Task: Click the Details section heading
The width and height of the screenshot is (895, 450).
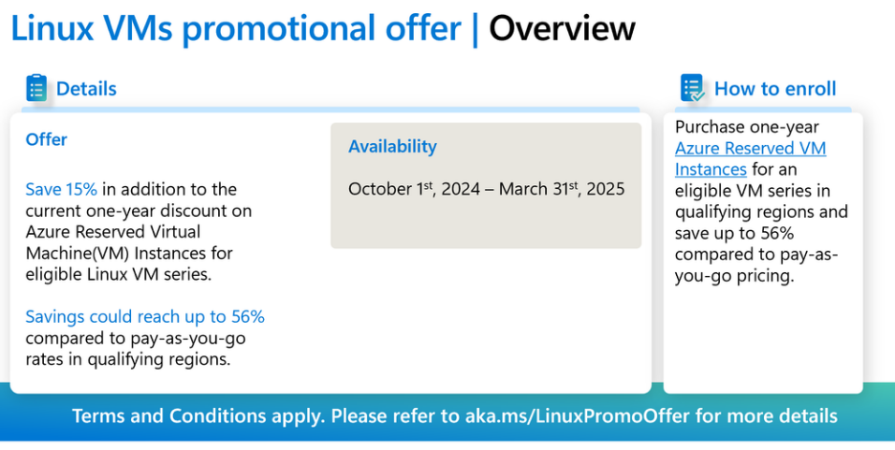Action: click(x=86, y=88)
